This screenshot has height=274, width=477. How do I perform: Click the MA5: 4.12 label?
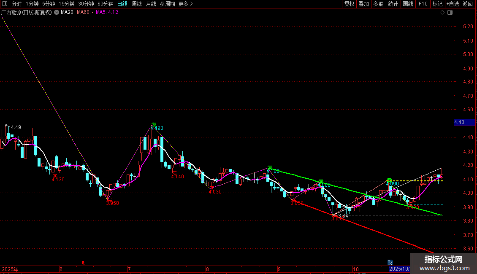[x=107, y=12]
